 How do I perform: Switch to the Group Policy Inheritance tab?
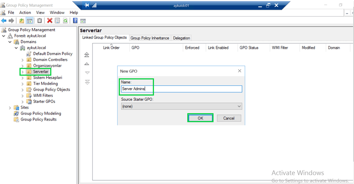[x=150, y=38]
